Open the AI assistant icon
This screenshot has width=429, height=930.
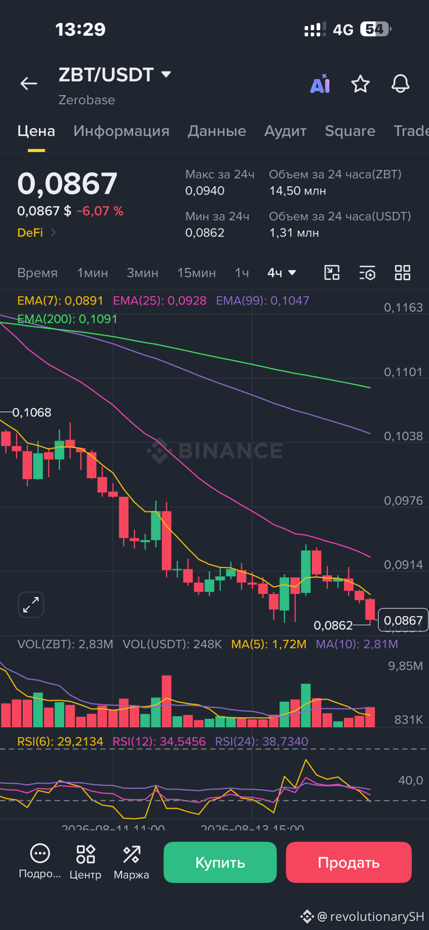(x=320, y=84)
